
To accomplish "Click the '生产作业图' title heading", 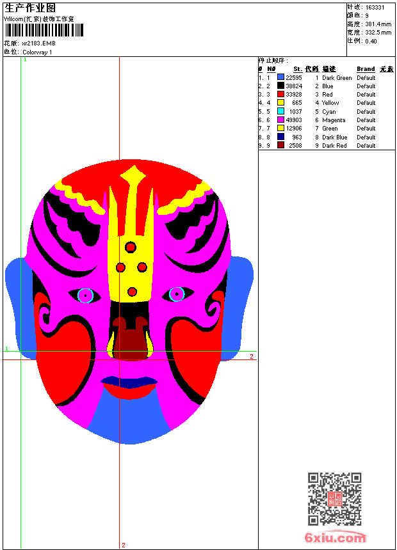I will (30, 8).
